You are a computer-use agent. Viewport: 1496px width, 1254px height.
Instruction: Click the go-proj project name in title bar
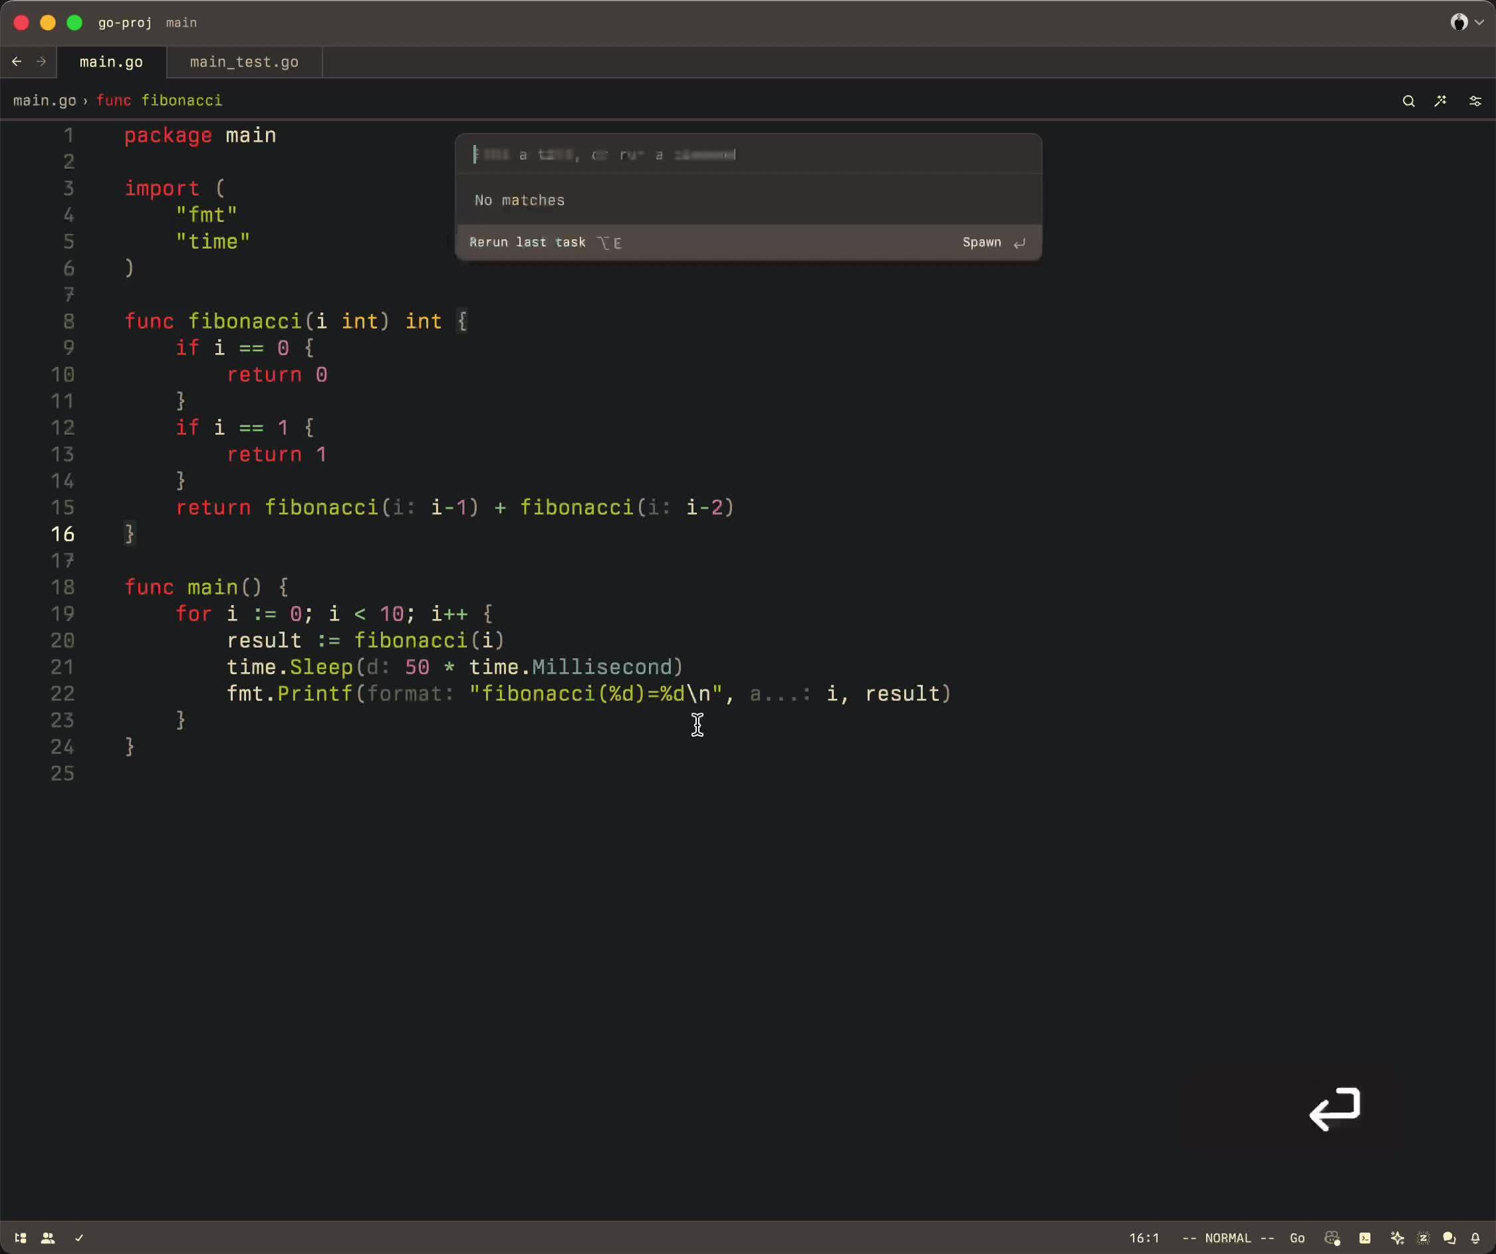(126, 23)
